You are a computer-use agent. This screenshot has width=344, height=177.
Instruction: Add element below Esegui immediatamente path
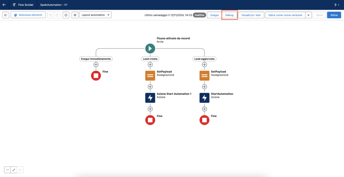(x=96, y=64)
